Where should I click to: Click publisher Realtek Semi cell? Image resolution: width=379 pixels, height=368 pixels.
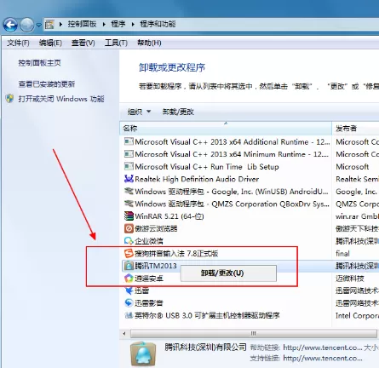[x=357, y=179]
